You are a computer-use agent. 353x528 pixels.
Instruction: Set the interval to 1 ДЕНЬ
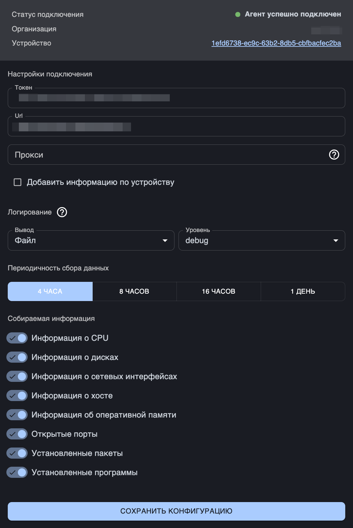point(303,291)
